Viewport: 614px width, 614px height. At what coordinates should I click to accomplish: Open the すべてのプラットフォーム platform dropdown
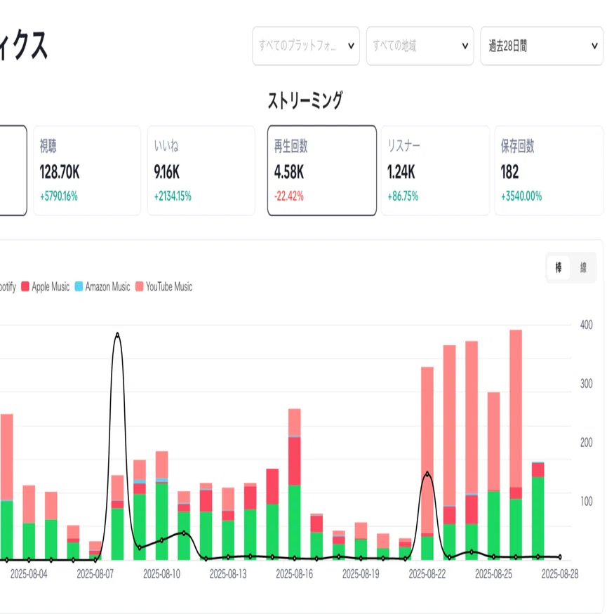click(306, 46)
